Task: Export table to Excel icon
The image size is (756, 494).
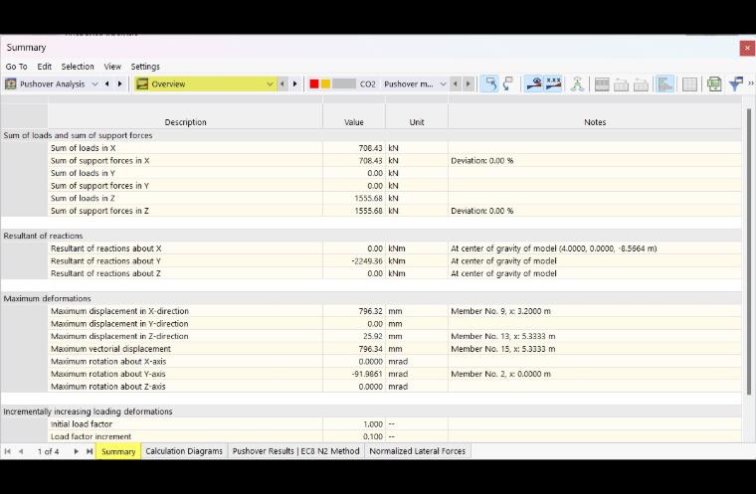Action: [714, 83]
